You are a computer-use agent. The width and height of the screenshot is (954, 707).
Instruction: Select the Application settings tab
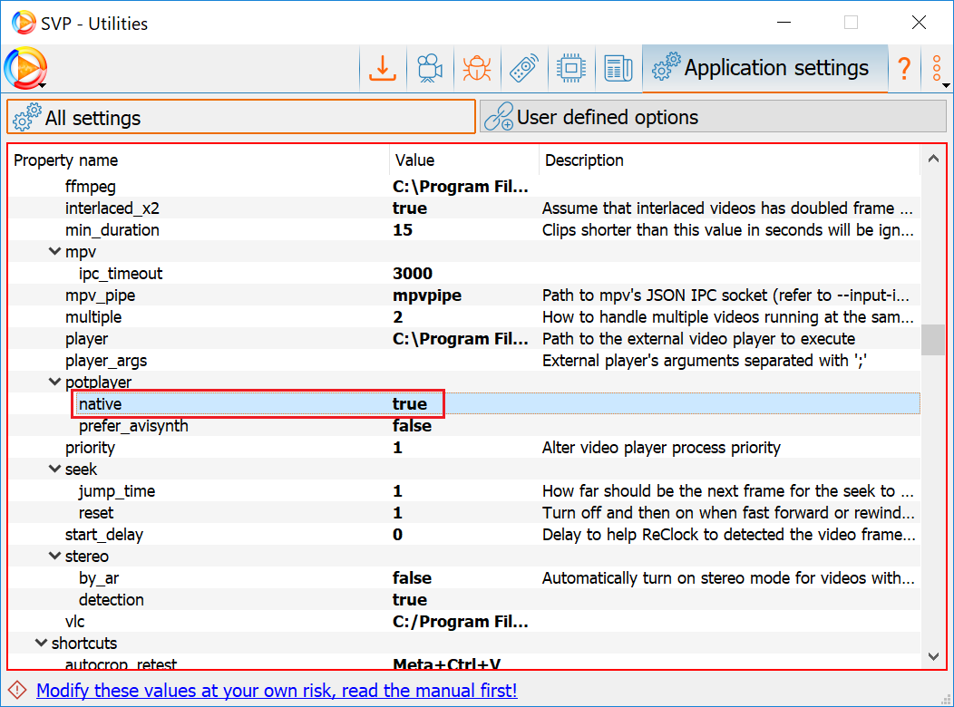point(764,68)
